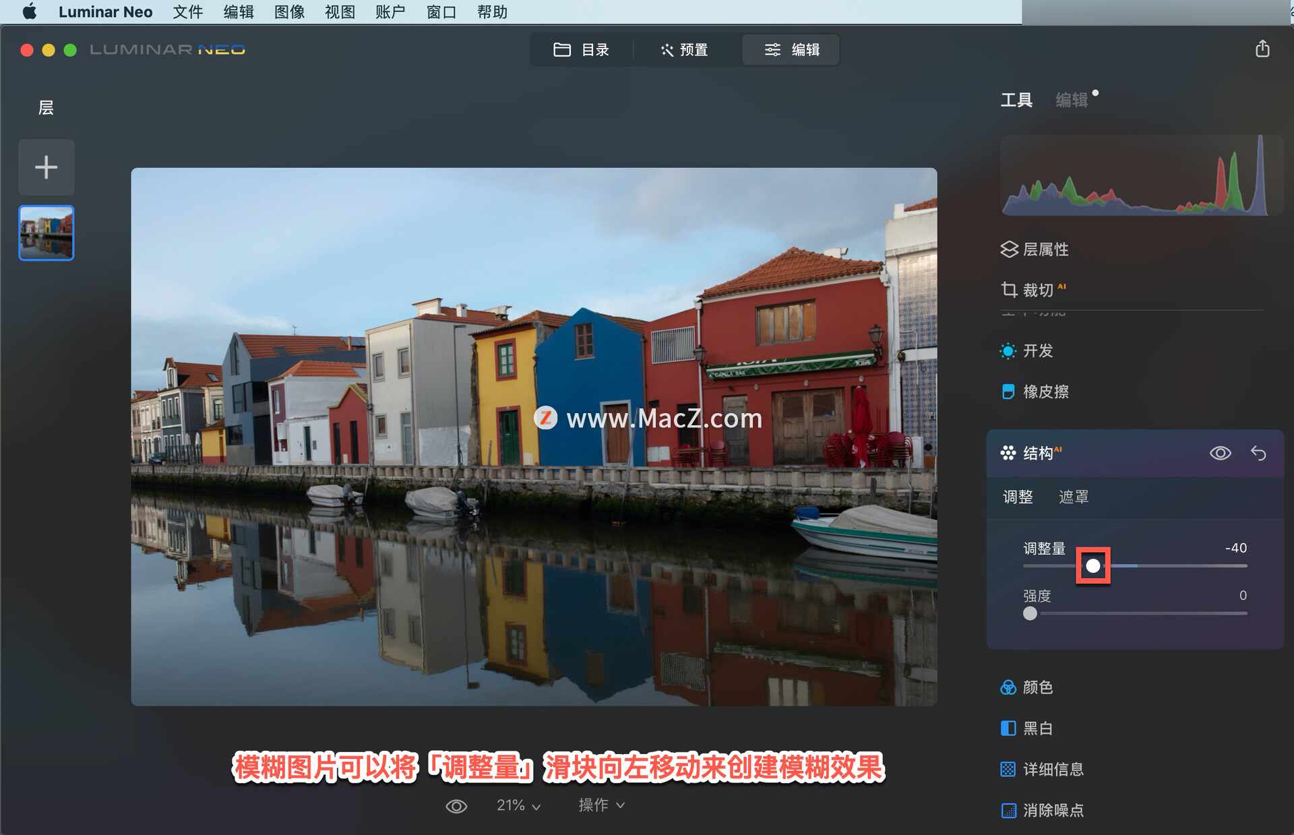Open the 橡皮擦 erase tool
Viewport: 1294px width, 835px height.
click(1035, 392)
